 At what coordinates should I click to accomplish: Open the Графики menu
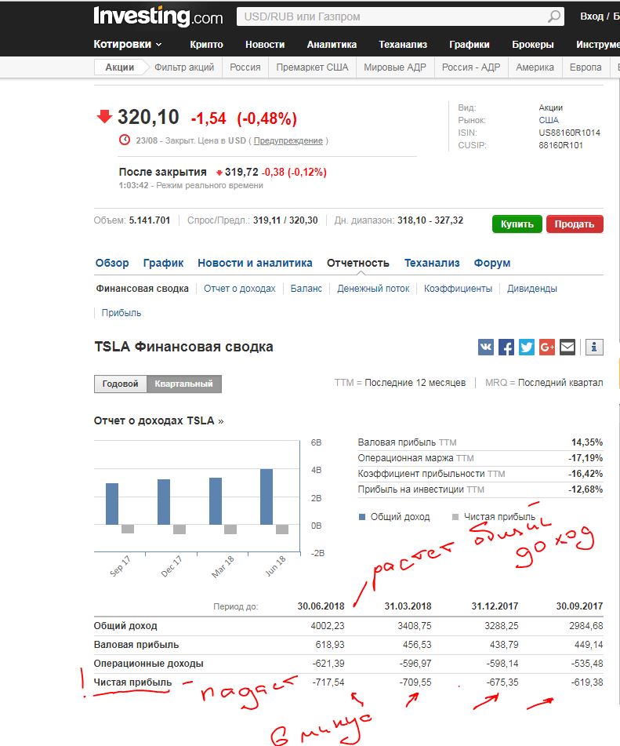(x=470, y=44)
